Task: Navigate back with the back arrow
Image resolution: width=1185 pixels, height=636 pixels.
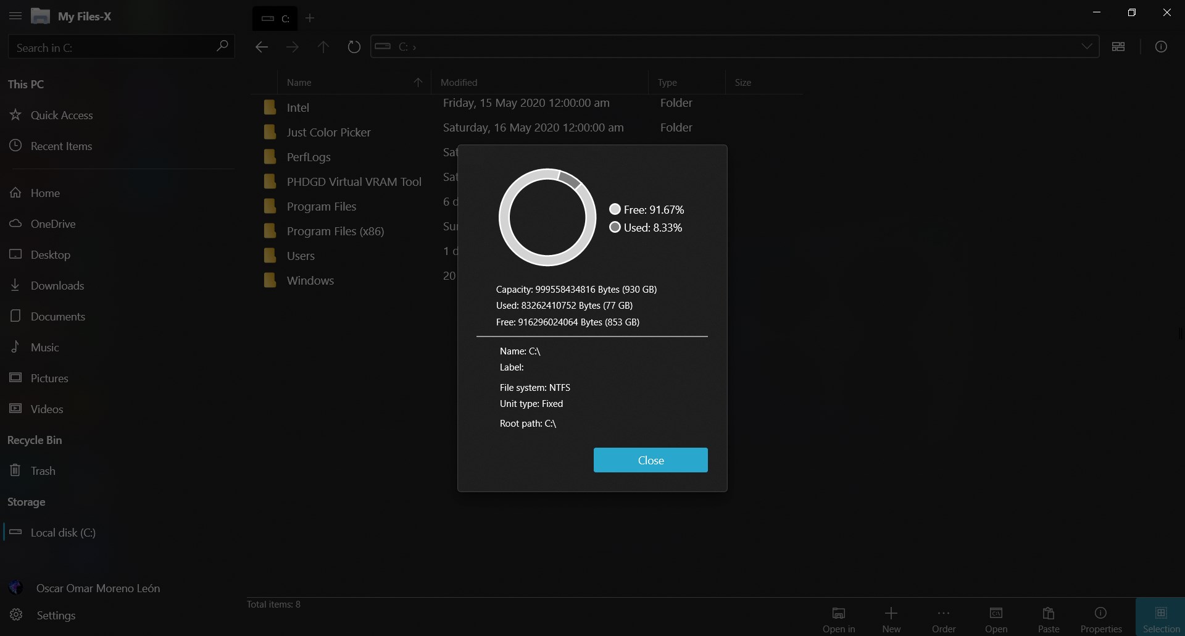Action: tap(262, 46)
